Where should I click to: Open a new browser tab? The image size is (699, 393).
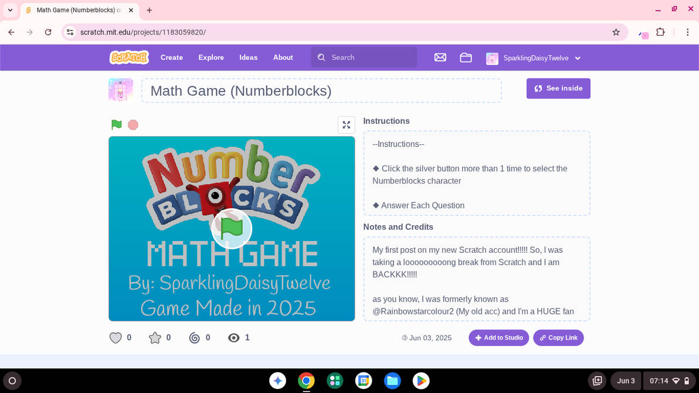pyautogui.click(x=150, y=10)
